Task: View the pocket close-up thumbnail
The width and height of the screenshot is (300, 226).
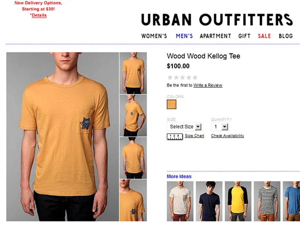Action: [x=133, y=200]
